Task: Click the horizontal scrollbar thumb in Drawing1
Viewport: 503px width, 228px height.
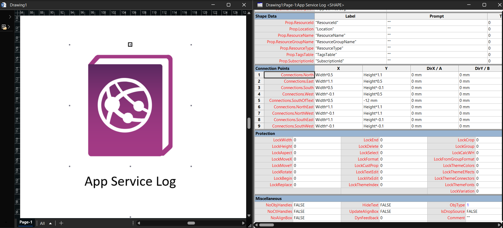Action: (191, 223)
